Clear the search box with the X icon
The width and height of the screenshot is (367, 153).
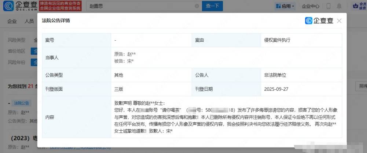tap(197, 6)
